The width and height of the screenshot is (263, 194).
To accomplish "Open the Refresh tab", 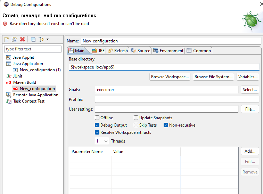I will [118, 51].
